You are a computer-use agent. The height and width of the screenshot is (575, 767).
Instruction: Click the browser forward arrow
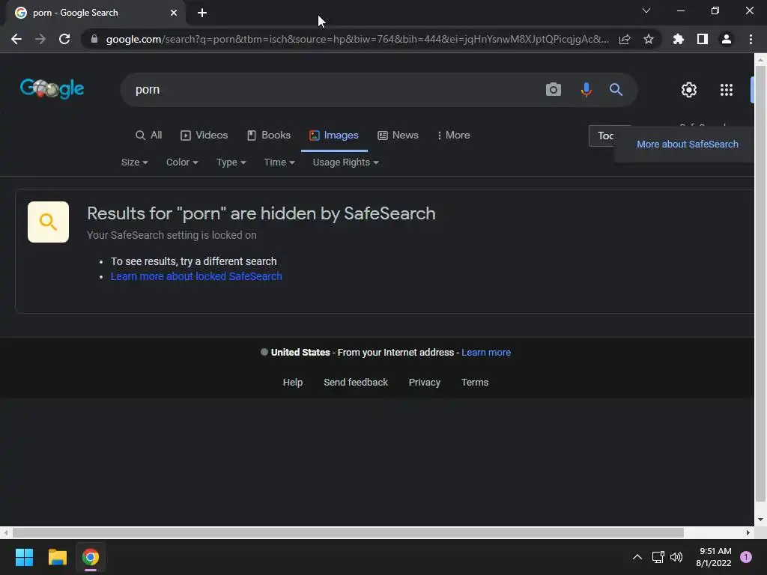point(40,39)
